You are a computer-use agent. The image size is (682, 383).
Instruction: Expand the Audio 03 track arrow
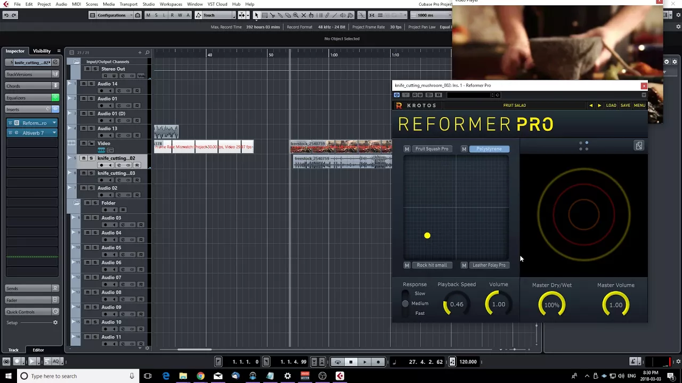pos(74,218)
